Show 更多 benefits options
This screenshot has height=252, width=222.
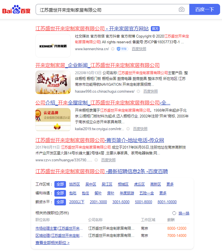pos(163,193)
